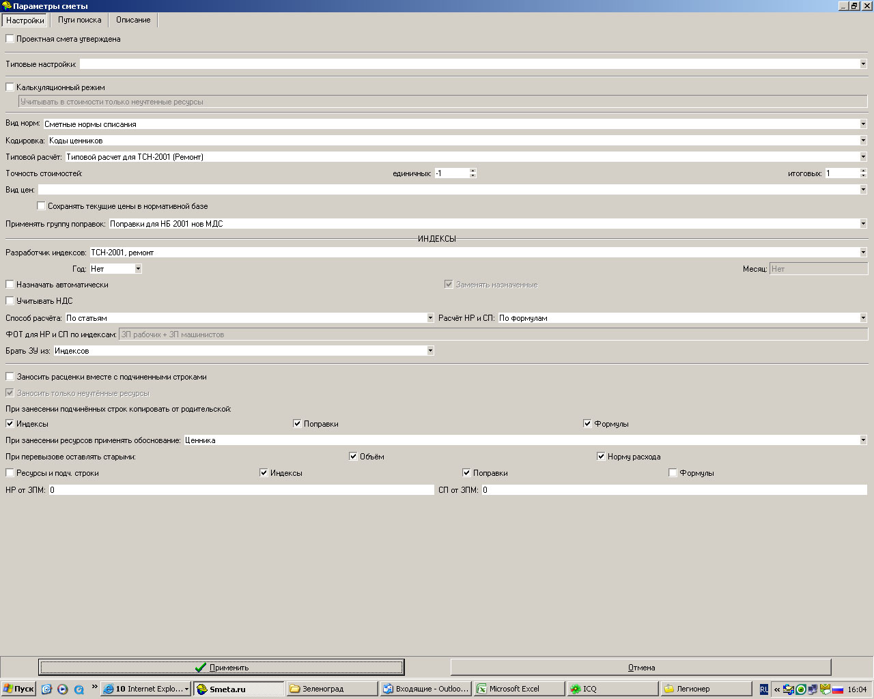The image size is (874, 699).
Task: Open the Расчёт НР и СП dropdown
Action: tap(863, 318)
